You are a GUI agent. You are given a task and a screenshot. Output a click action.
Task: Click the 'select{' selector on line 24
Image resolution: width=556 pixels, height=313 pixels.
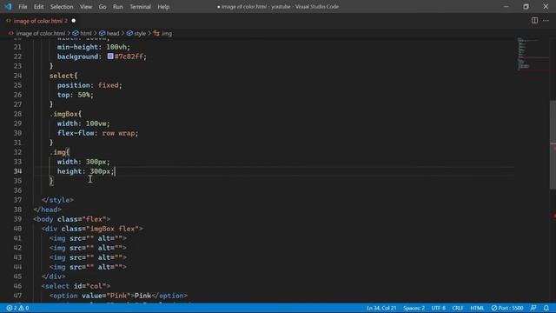click(x=63, y=76)
